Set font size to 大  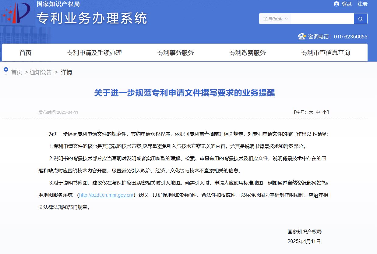point(311,112)
